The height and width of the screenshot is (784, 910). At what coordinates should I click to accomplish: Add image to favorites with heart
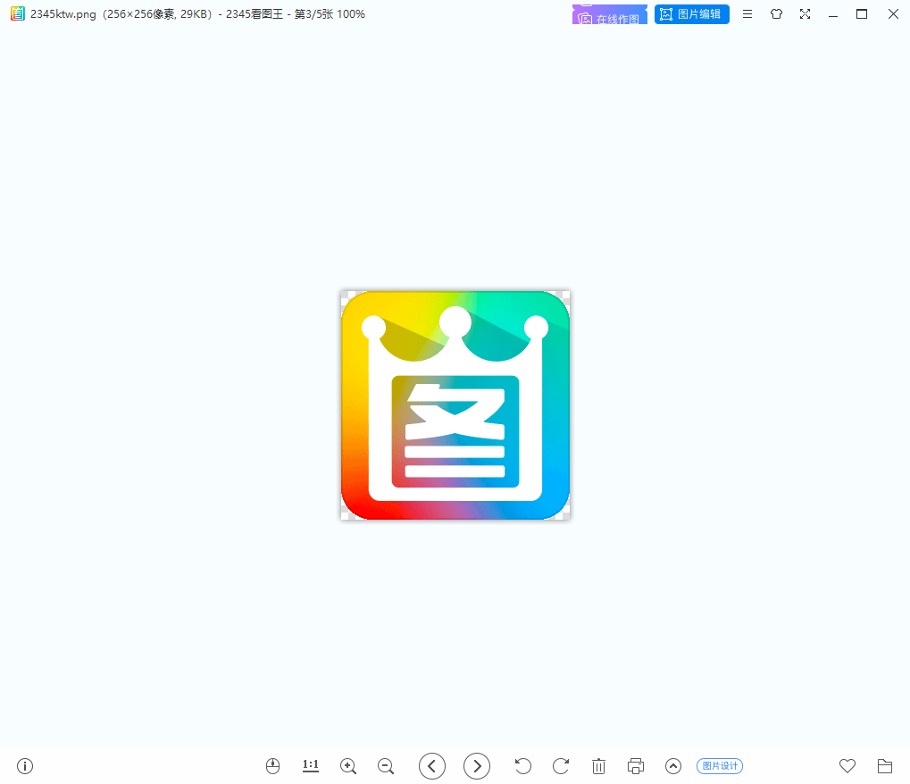[847, 766]
